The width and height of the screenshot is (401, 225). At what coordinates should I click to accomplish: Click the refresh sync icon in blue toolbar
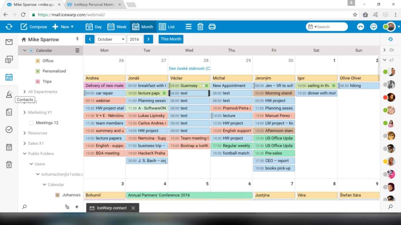tap(9, 27)
